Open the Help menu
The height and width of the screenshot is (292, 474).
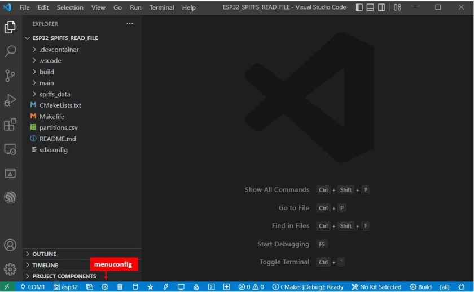pos(188,7)
